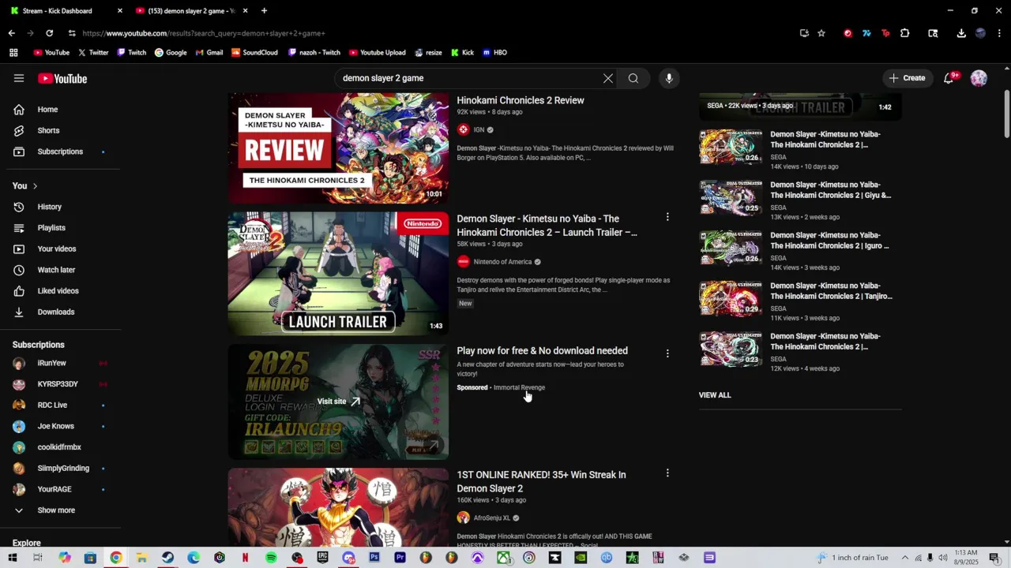Open Photoshop from the taskbar
This screenshot has width=1011, height=568.
(374, 558)
